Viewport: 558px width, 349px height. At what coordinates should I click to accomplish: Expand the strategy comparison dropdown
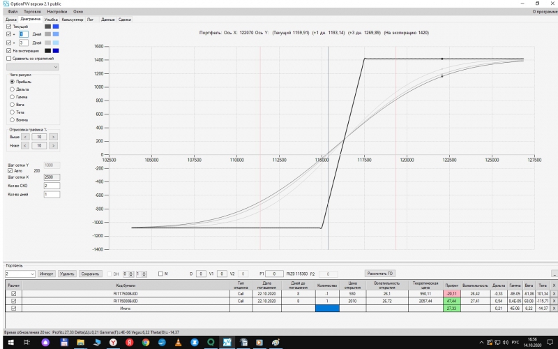coord(32,67)
